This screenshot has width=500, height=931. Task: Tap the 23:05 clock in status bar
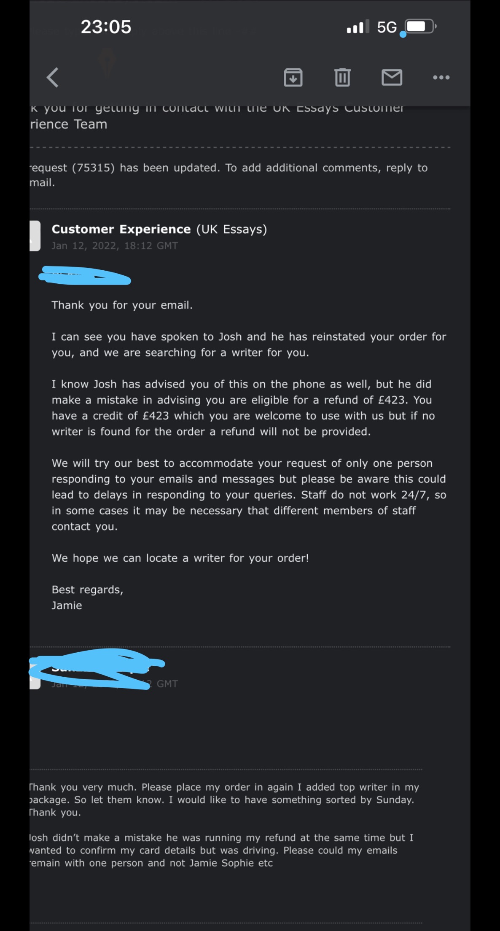pyautogui.click(x=106, y=27)
